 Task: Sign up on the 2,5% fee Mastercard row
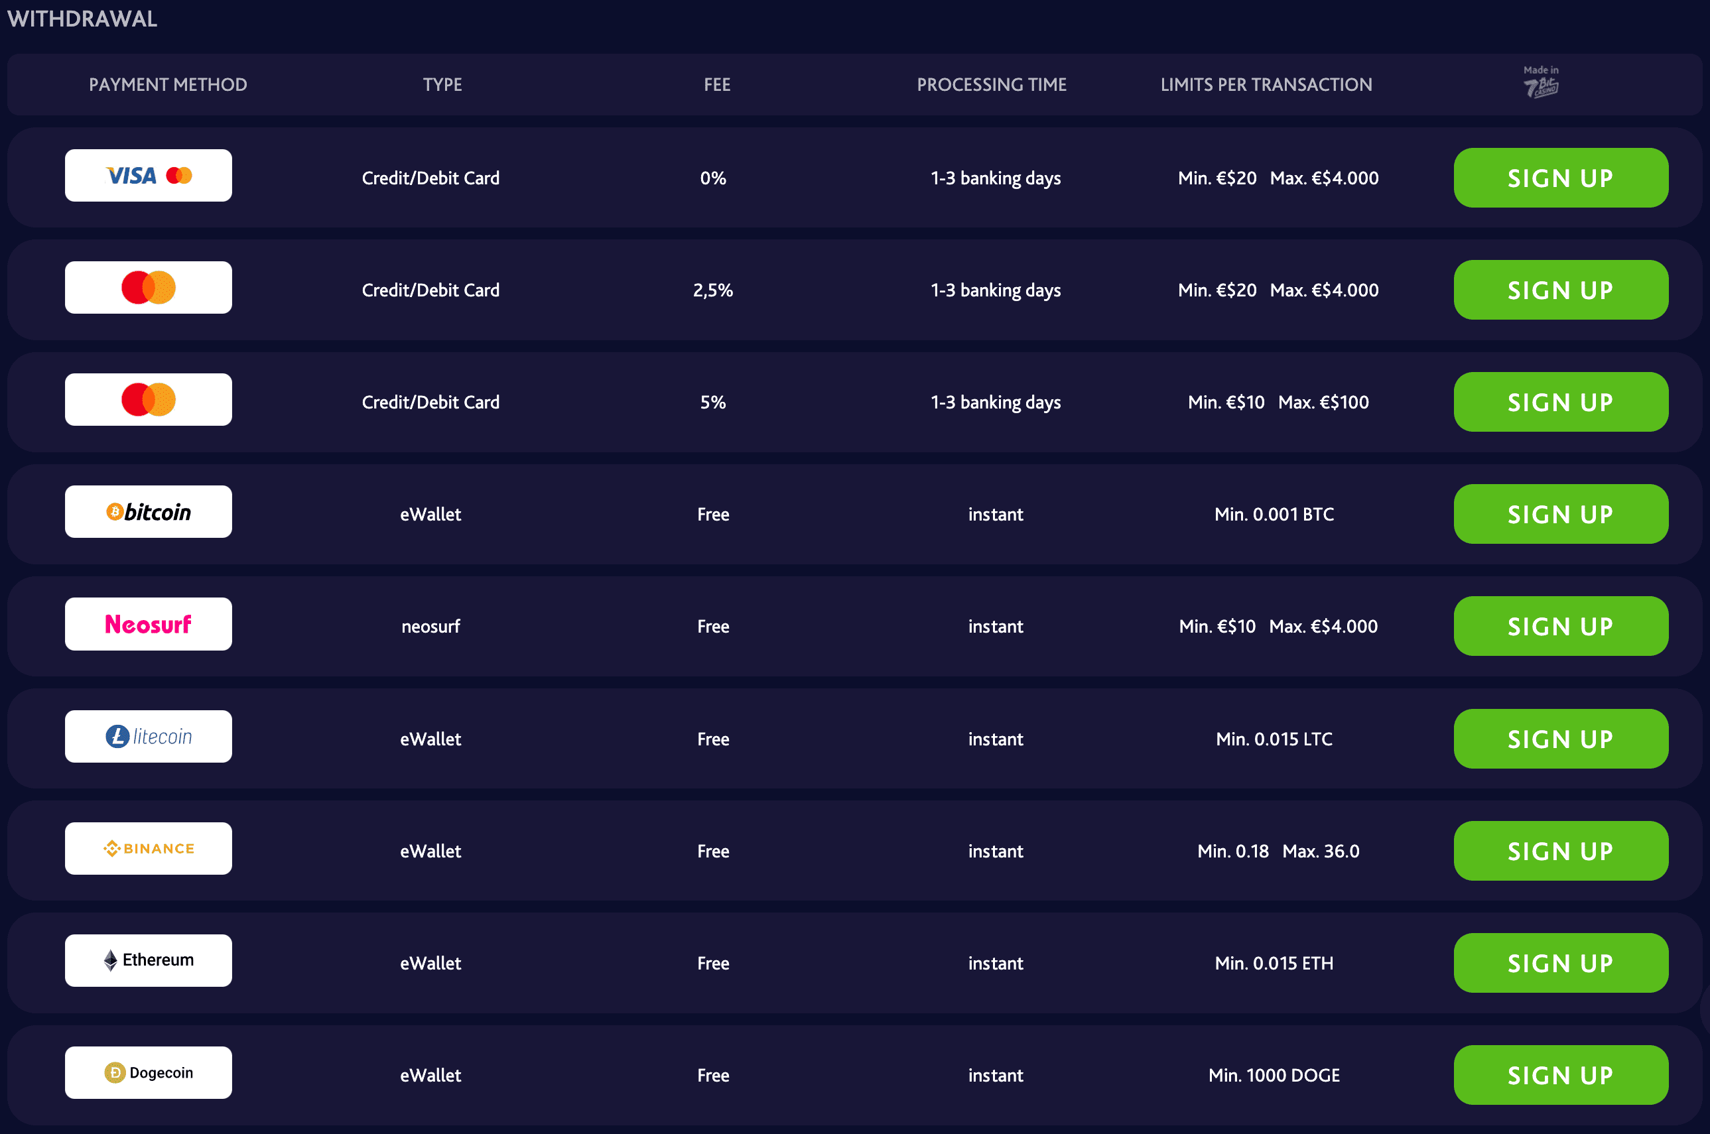1561,290
